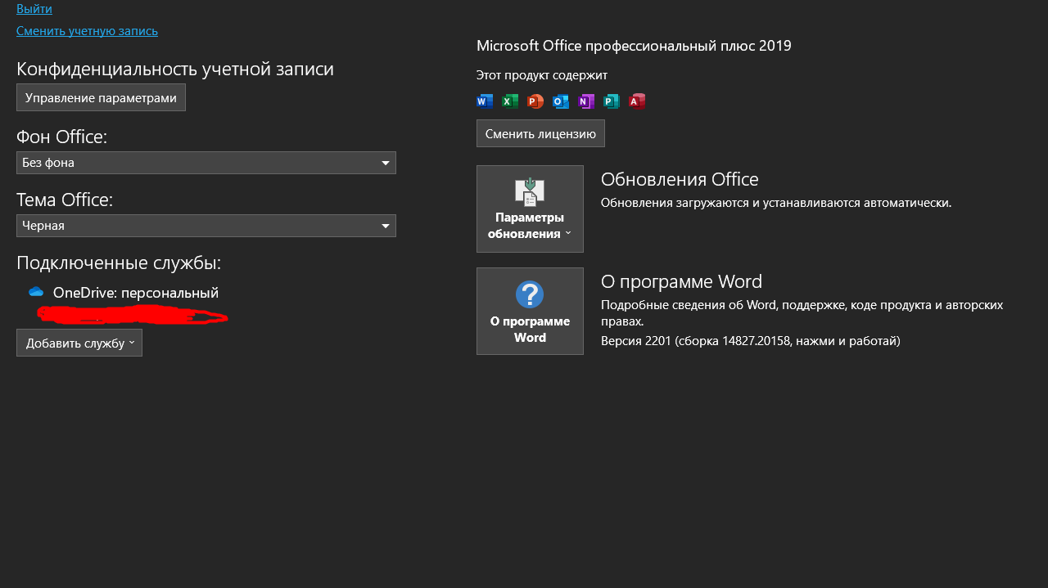Click Сменить лицензию button
This screenshot has height=588, width=1048.
point(540,133)
